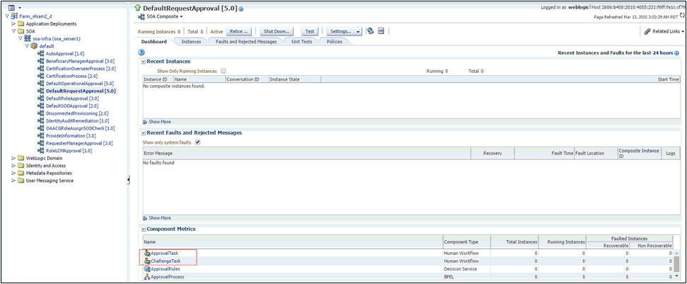Collapse the Component Metrics section

tap(143, 229)
